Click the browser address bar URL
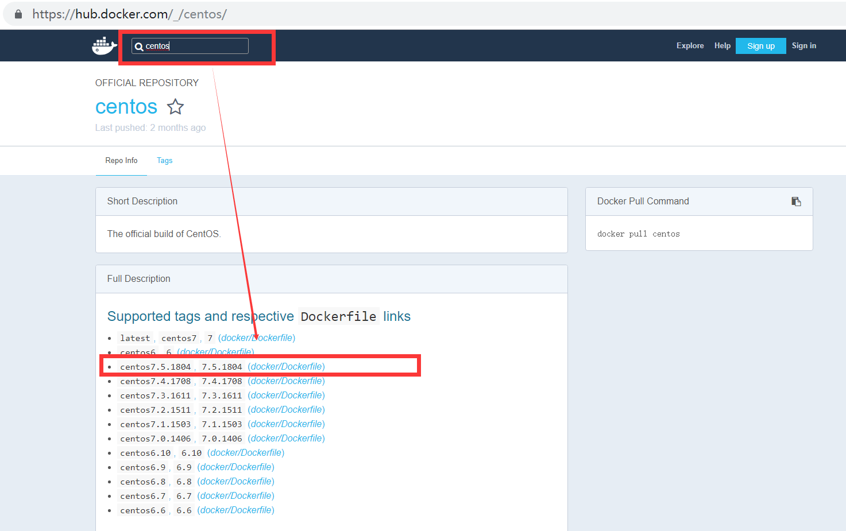Screen dimensions: 846x531 (130, 14)
